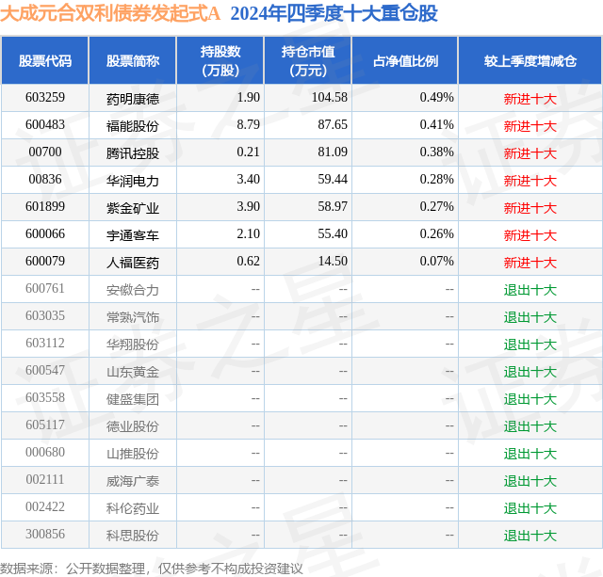Select stock code 603112
603x577 pixels.
45,343
